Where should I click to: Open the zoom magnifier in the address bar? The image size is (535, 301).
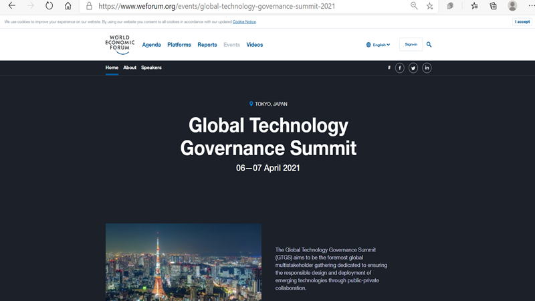[414, 6]
